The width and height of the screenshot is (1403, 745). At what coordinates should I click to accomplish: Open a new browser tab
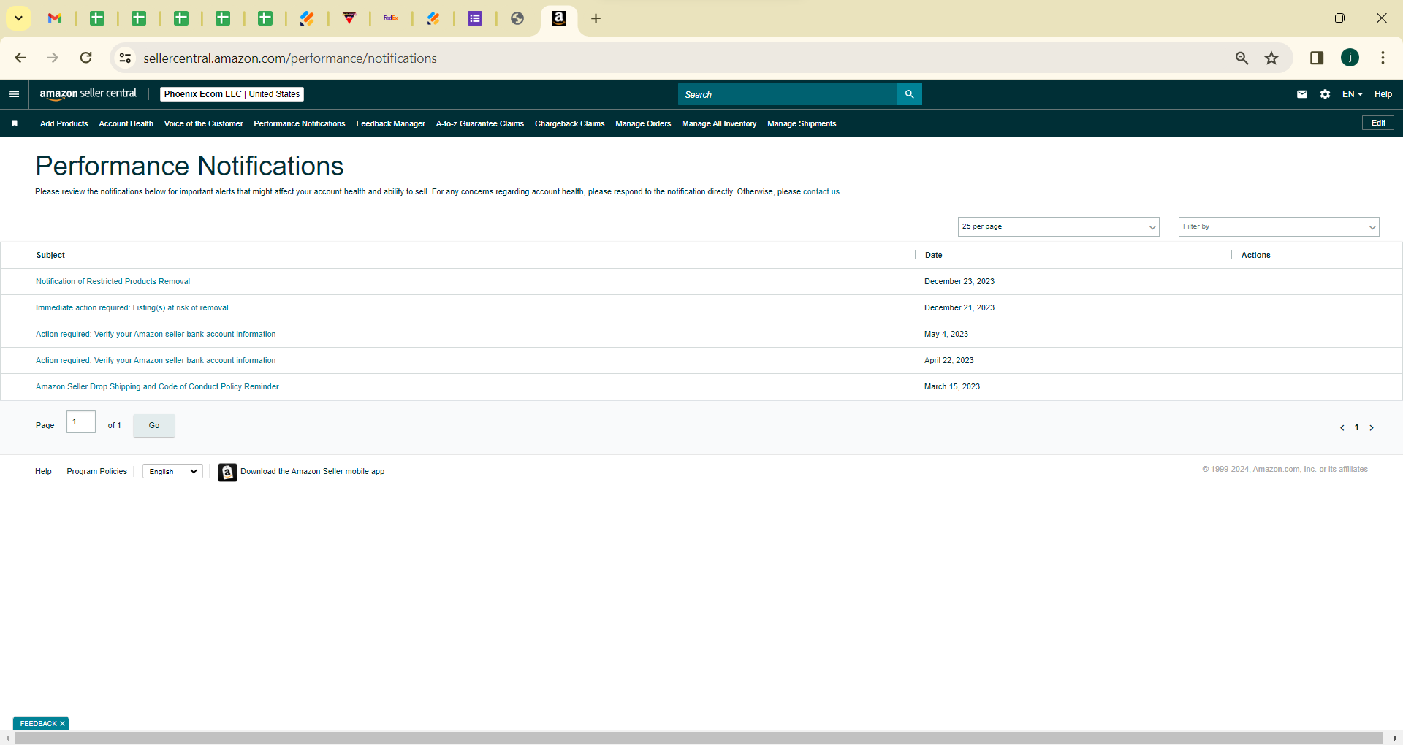[x=596, y=18]
